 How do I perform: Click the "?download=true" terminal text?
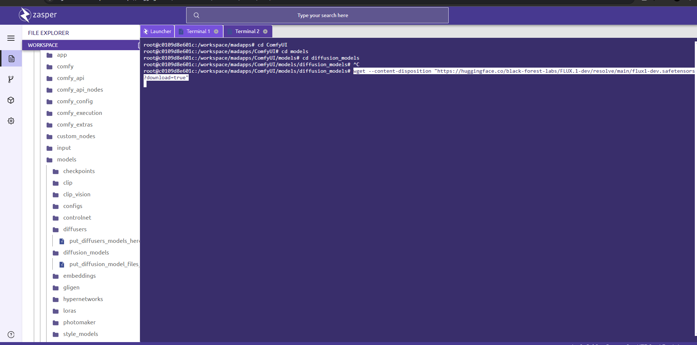click(x=166, y=78)
